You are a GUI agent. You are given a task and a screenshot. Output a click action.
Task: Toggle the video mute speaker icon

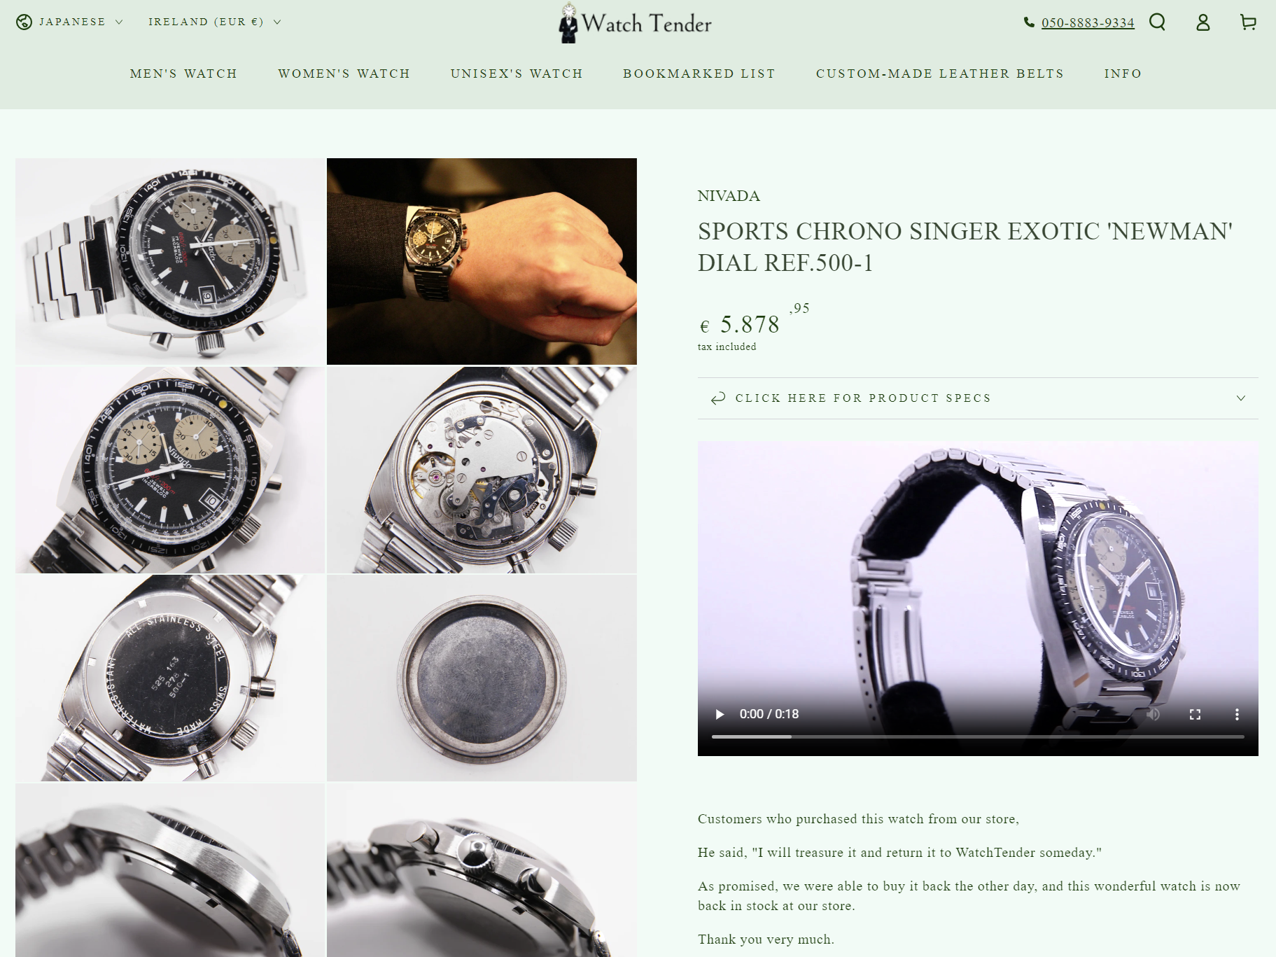[1154, 714]
